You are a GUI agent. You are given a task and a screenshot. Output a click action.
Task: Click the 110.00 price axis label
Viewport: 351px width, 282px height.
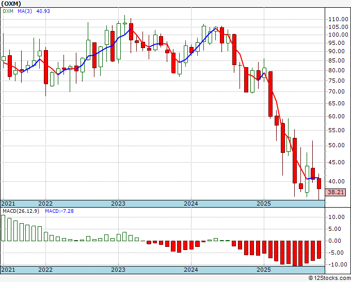[x=338, y=19]
